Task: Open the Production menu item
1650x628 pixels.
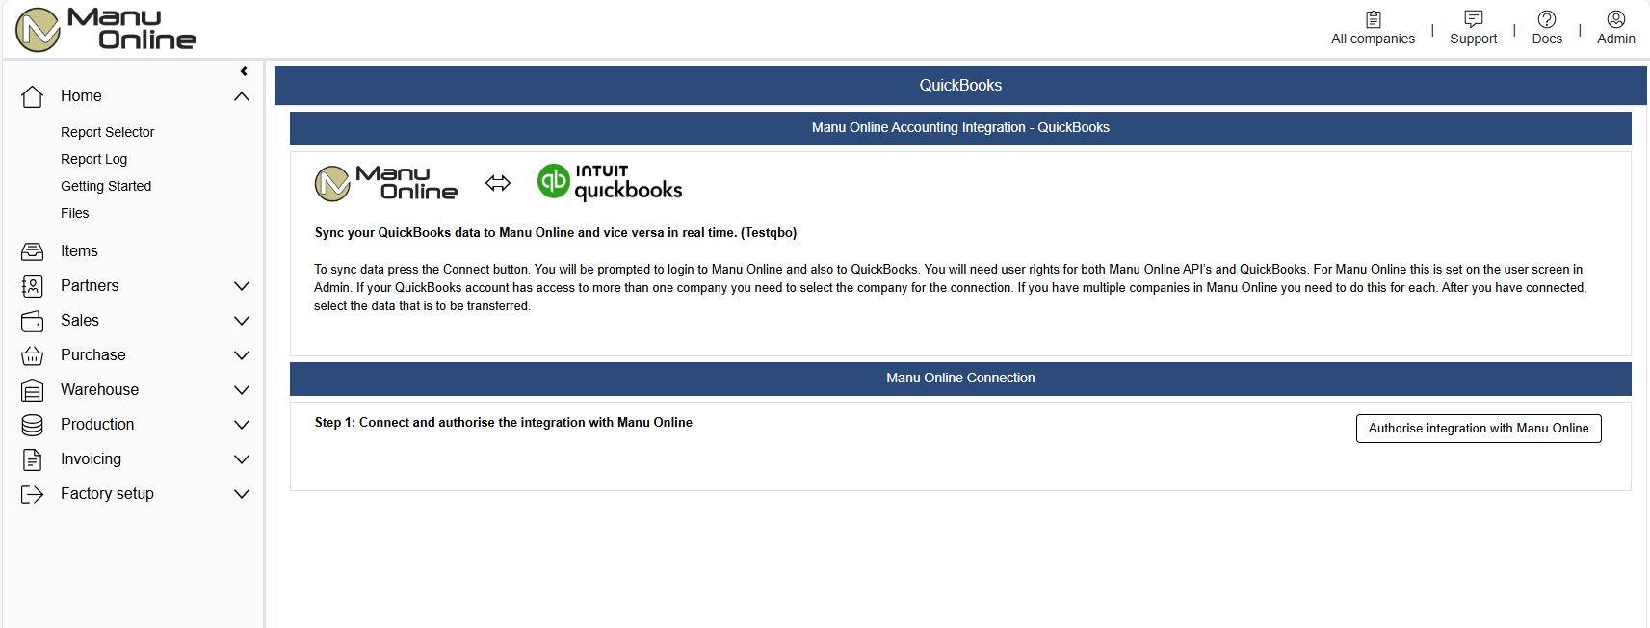Action: coord(97,425)
